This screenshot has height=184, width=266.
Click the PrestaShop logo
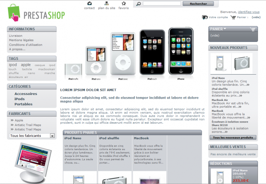36,13
